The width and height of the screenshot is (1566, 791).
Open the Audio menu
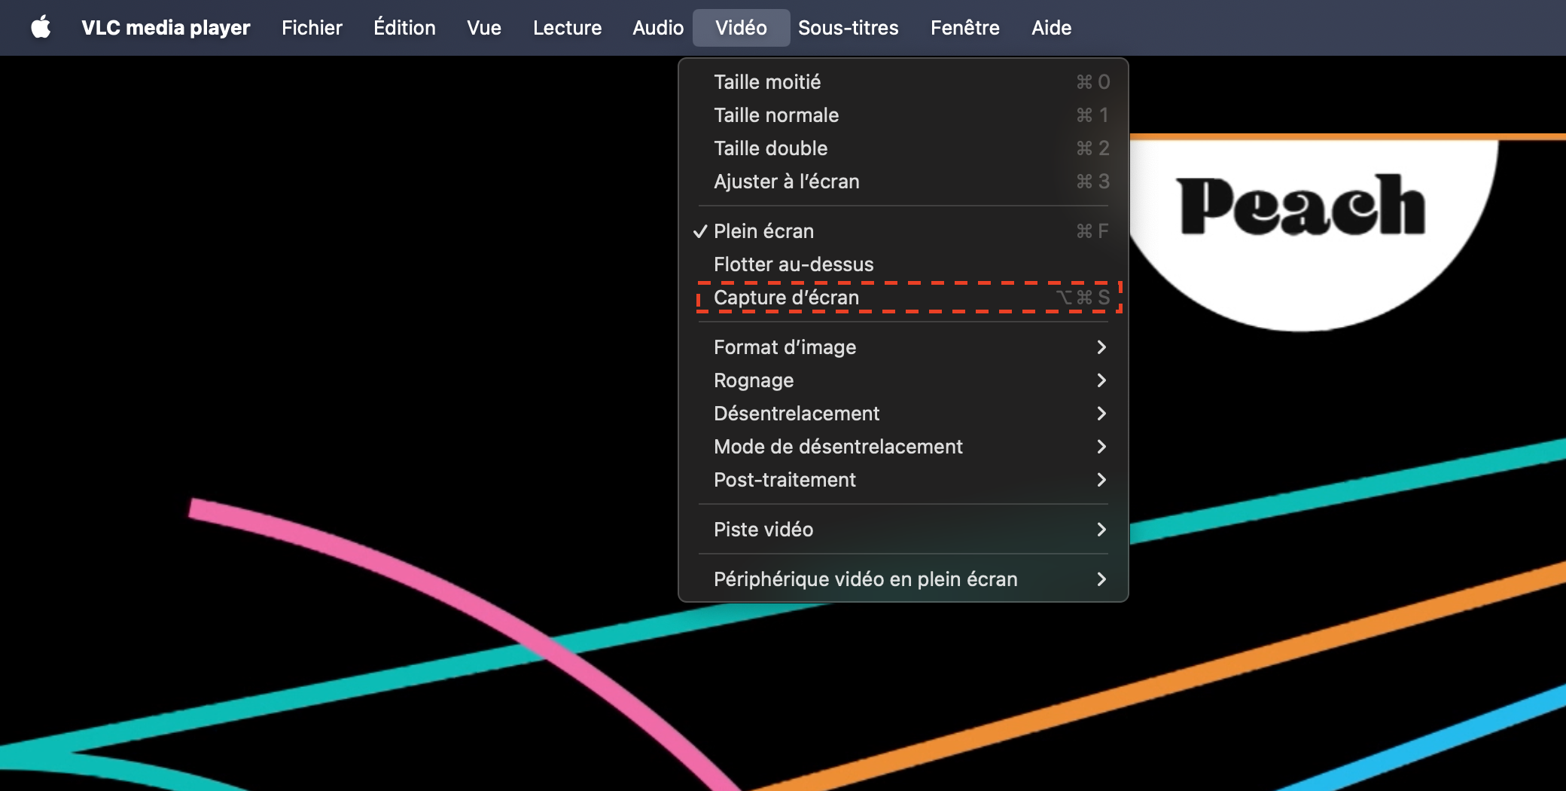[657, 28]
